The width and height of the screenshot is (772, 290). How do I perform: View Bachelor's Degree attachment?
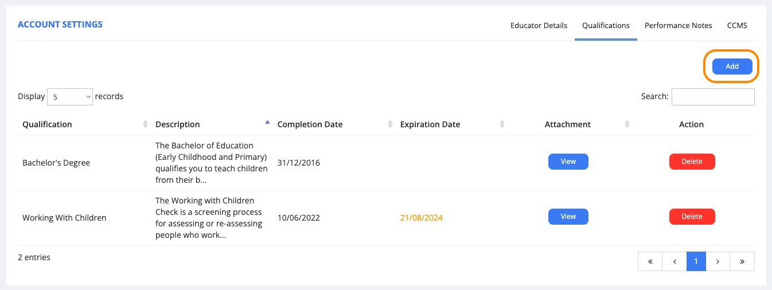point(568,162)
